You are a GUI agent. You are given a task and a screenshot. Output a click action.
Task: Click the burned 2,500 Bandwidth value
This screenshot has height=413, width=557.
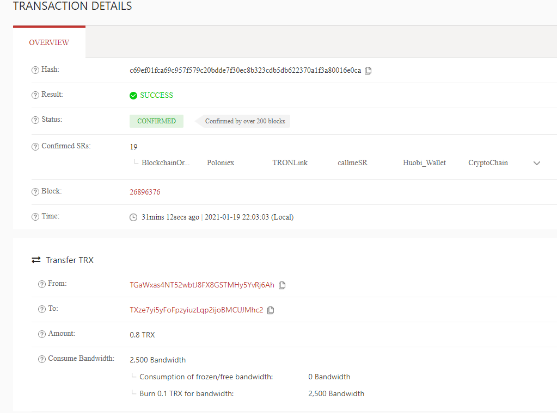(x=336, y=393)
